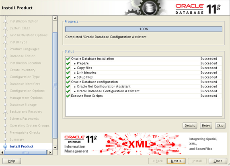230x166 pixels.
Task: Click the Oracle Database 11g logo in header
Action: click(x=198, y=9)
